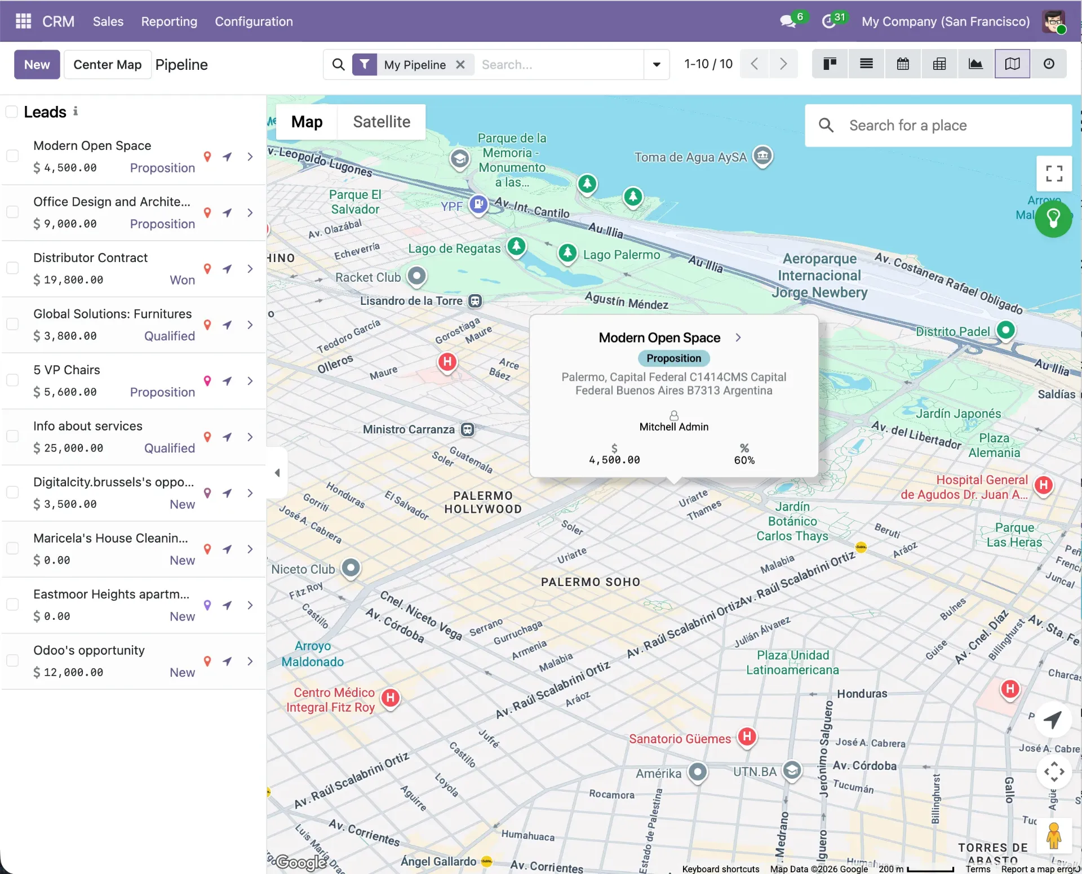Click the my-location arrow on map

(1053, 720)
